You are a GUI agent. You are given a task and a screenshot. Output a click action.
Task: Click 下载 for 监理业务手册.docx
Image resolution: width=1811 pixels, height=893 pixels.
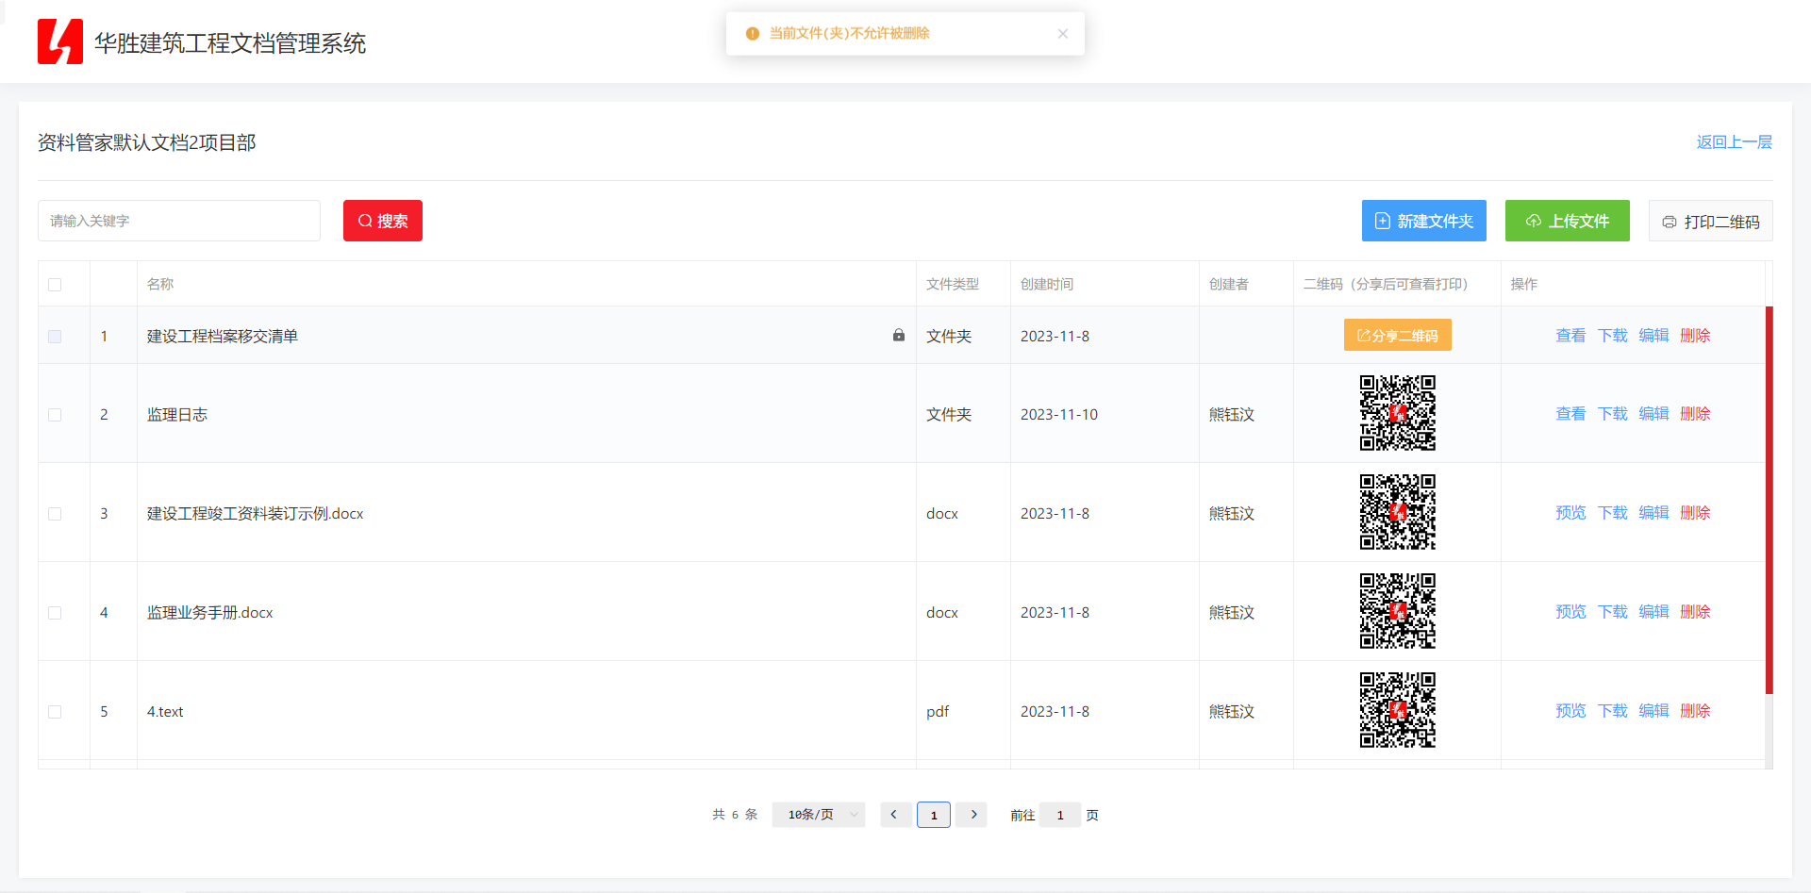click(1613, 611)
